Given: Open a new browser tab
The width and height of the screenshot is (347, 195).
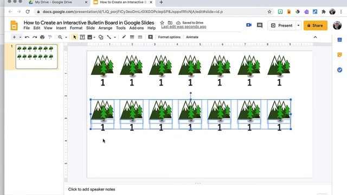Looking at the screenshot, I should click(x=161, y=2).
